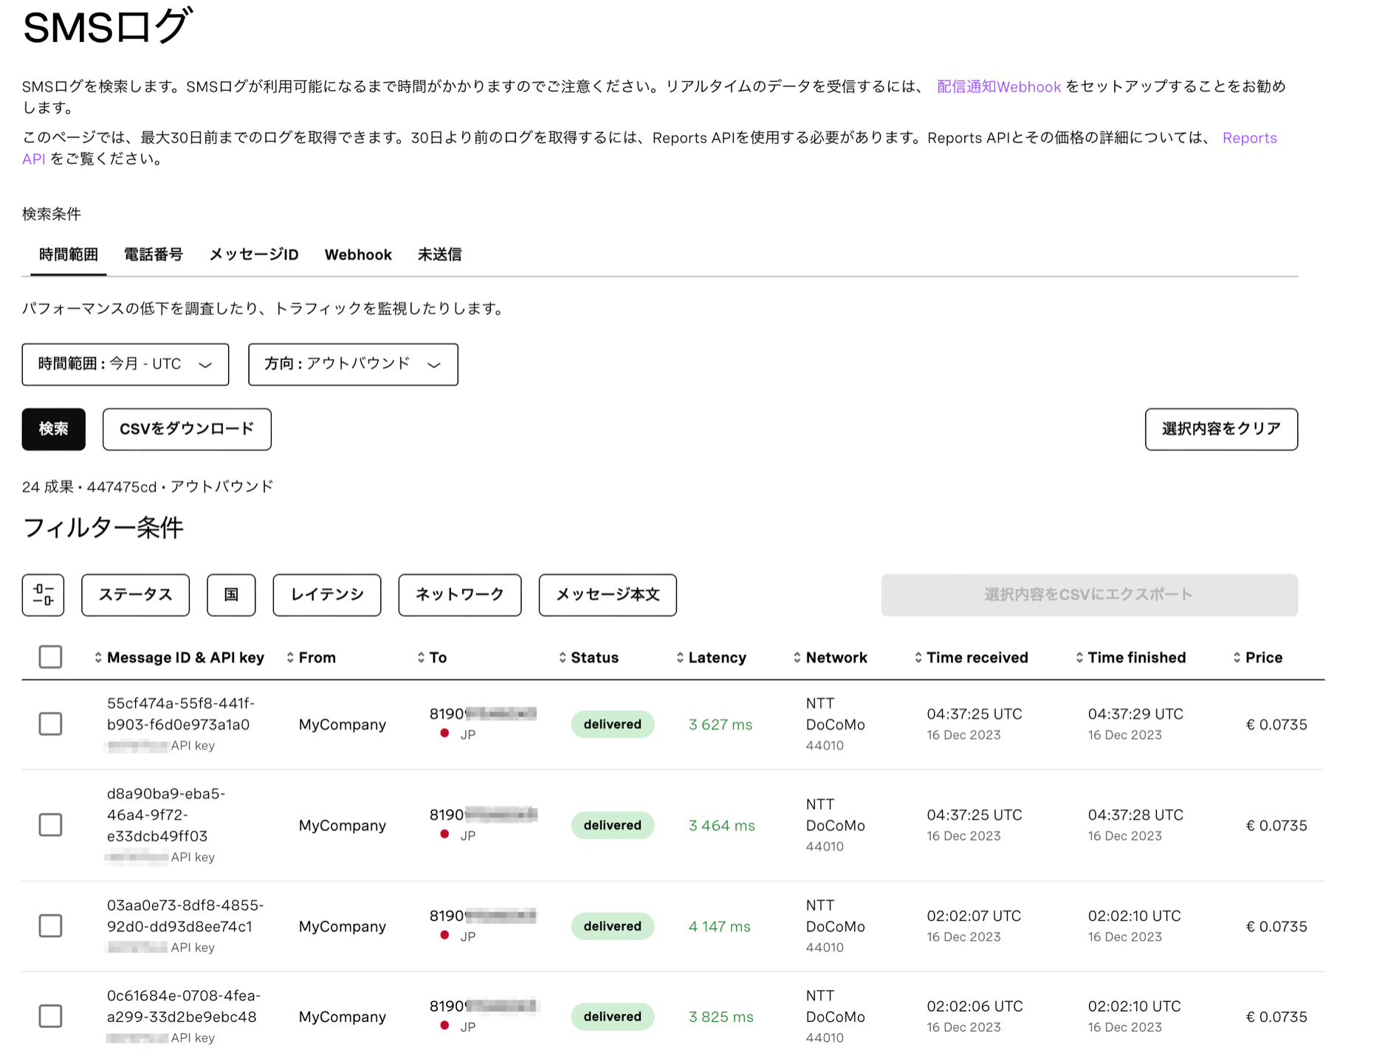1382x1061 pixels.
Task: Click time finished 04:37:29 UTC
Action: tap(1135, 714)
